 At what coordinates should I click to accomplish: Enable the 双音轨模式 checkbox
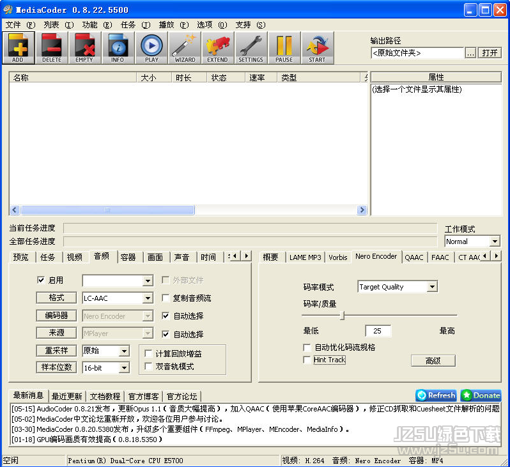[x=148, y=367]
